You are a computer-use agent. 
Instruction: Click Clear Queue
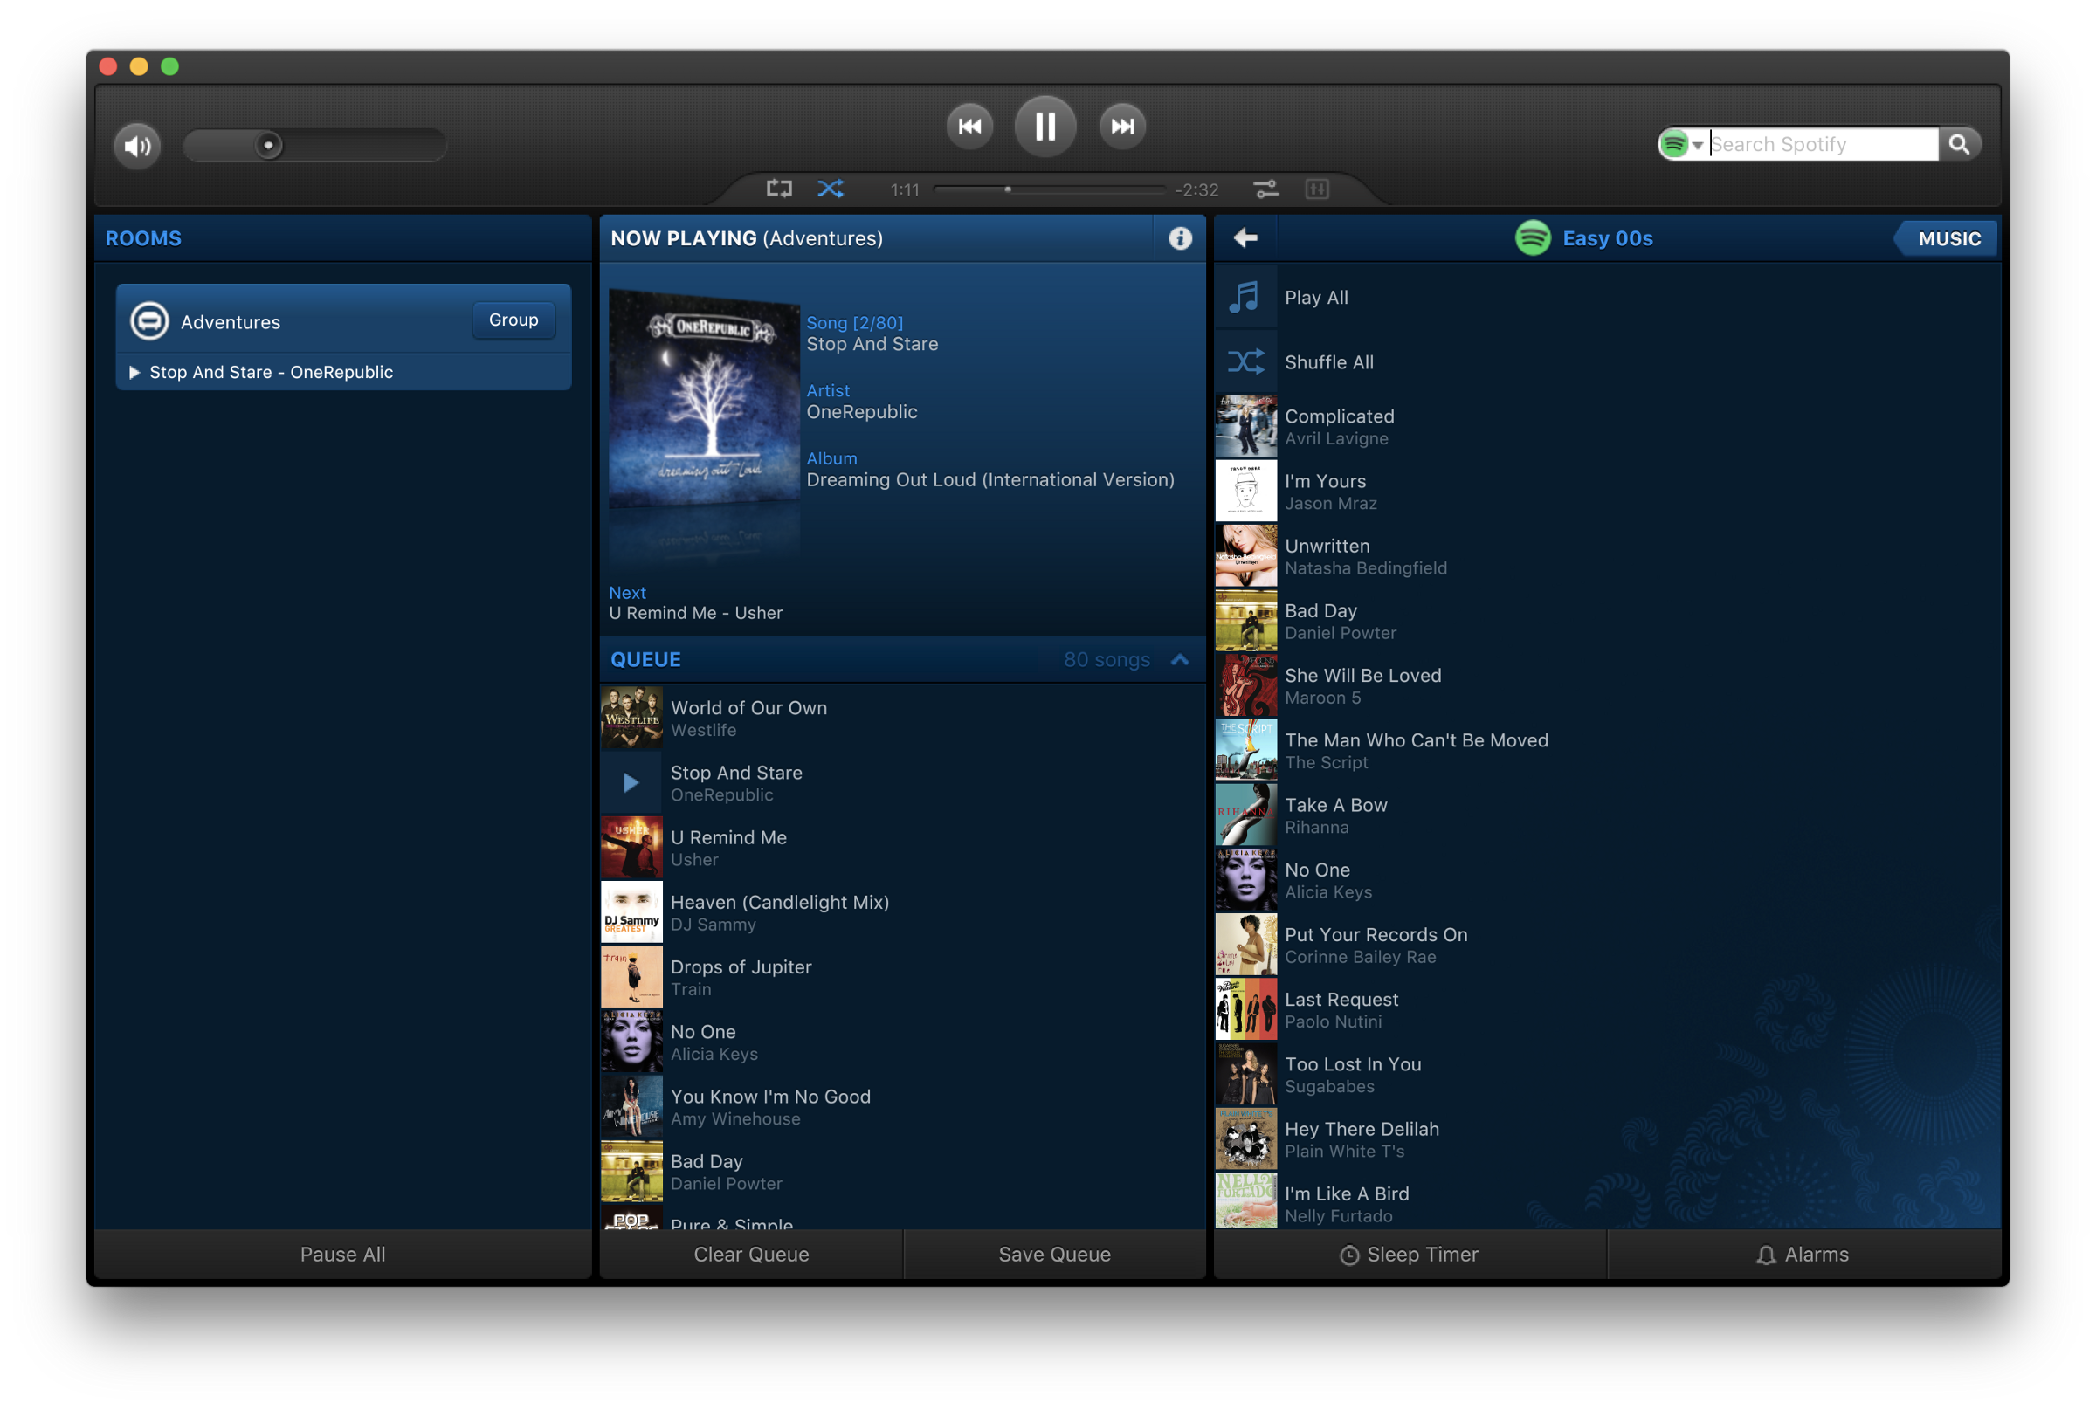[x=751, y=1255]
